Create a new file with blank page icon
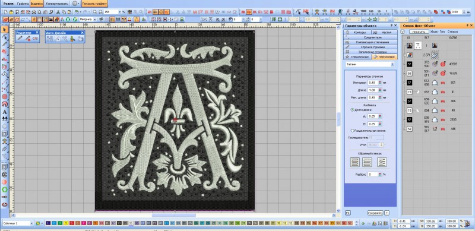This screenshot has height=231, width=475. coord(6,12)
